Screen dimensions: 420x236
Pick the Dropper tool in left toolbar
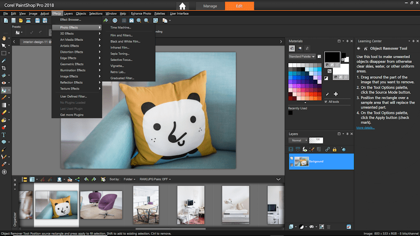(x=4, y=61)
